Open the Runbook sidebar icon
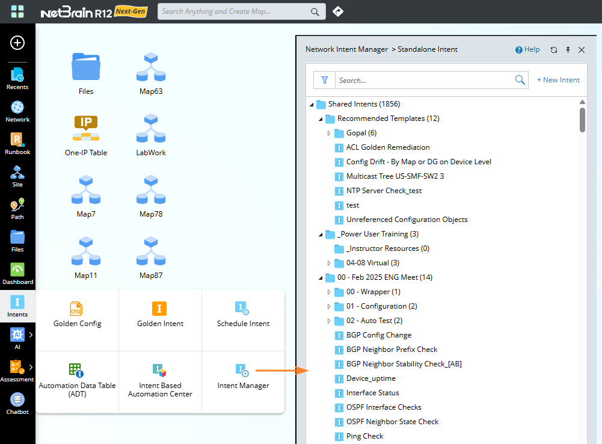Screen dimensions: 602x444 [17, 143]
